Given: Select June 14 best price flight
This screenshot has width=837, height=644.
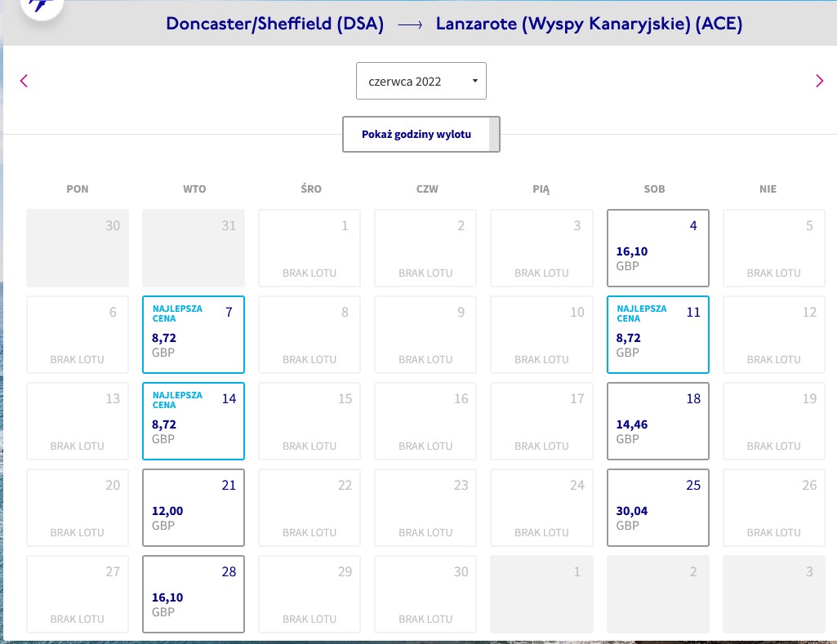Looking at the screenshot, I should [194, 421].
